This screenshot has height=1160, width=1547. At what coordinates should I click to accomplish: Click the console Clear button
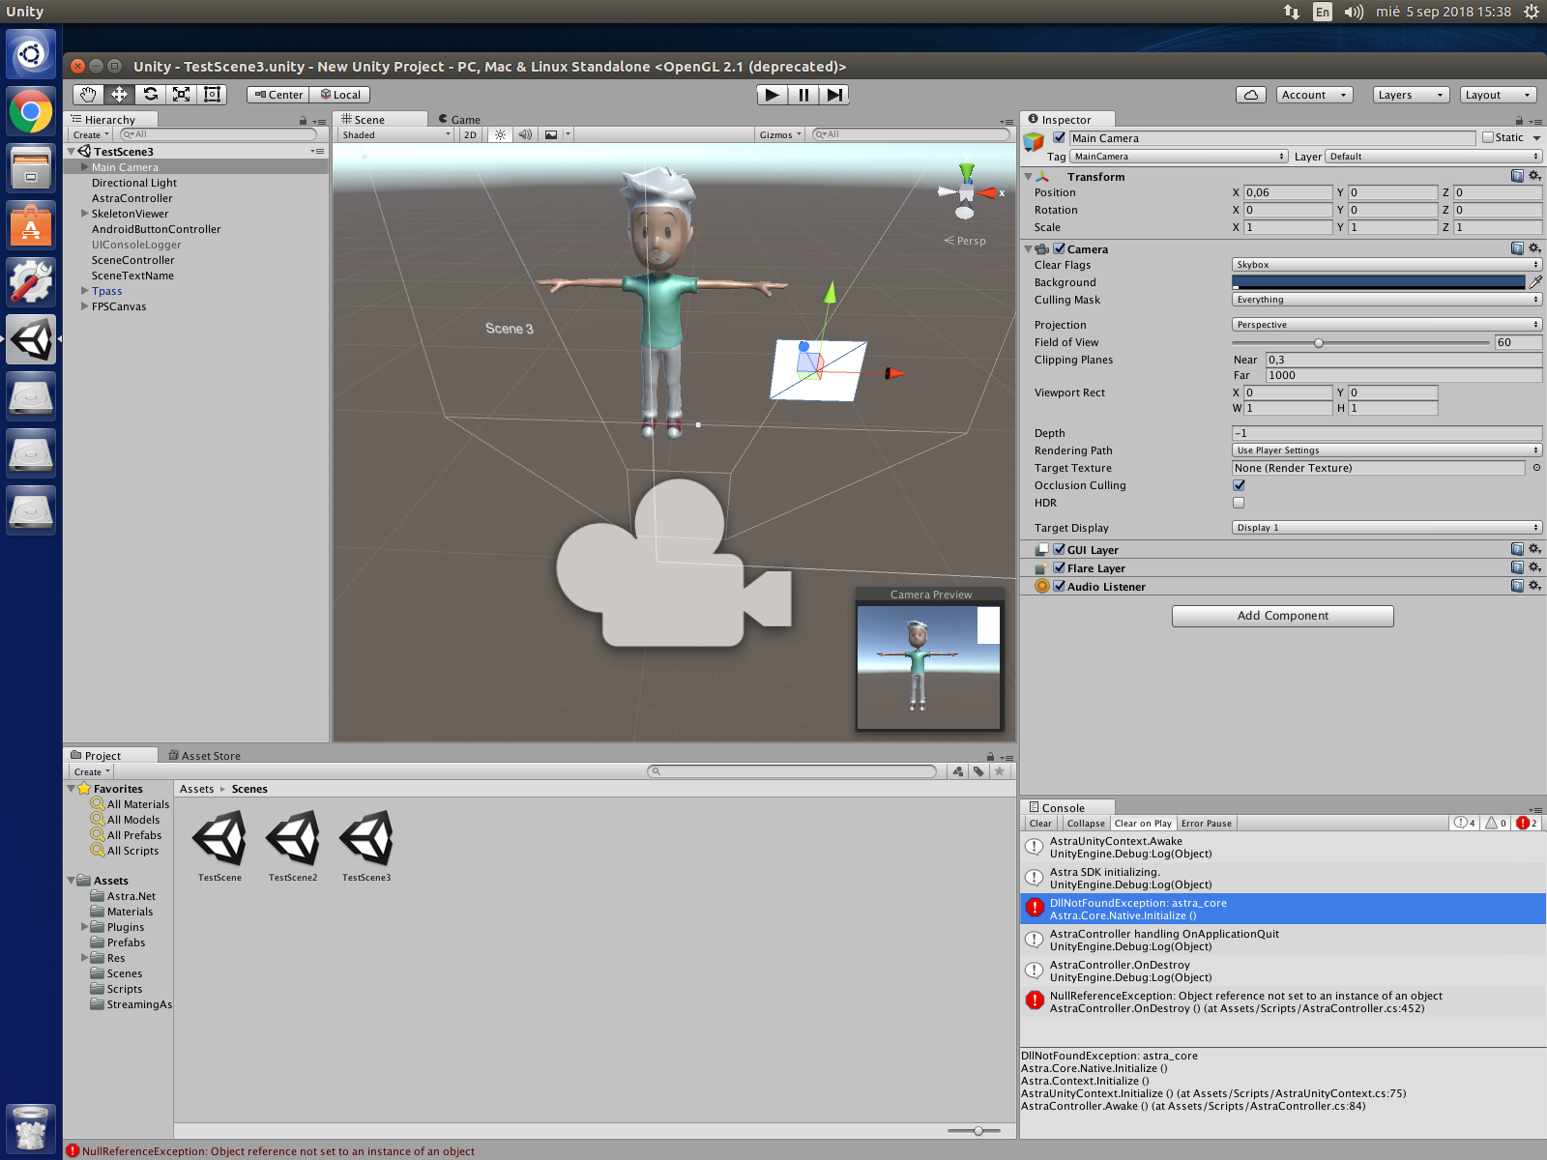(x=1040, y=824)
